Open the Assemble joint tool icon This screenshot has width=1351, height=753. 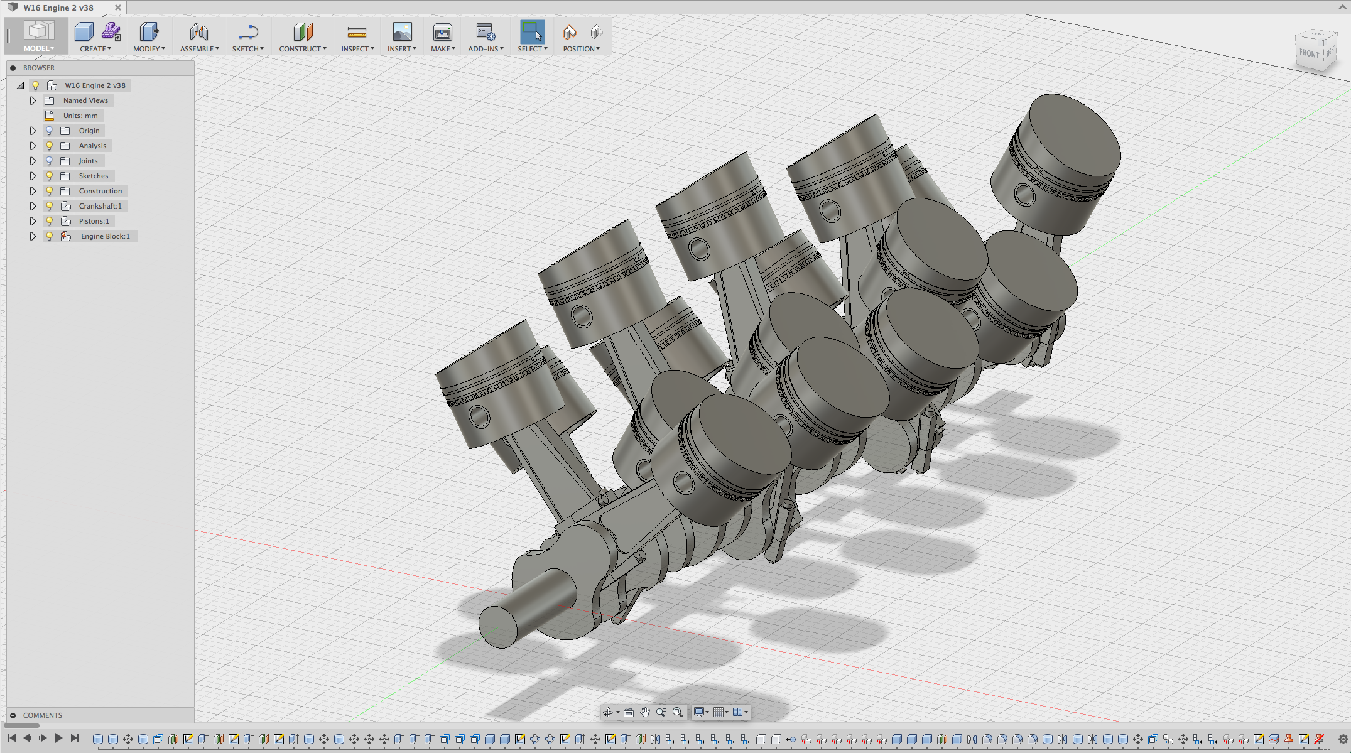click(199, 31)
